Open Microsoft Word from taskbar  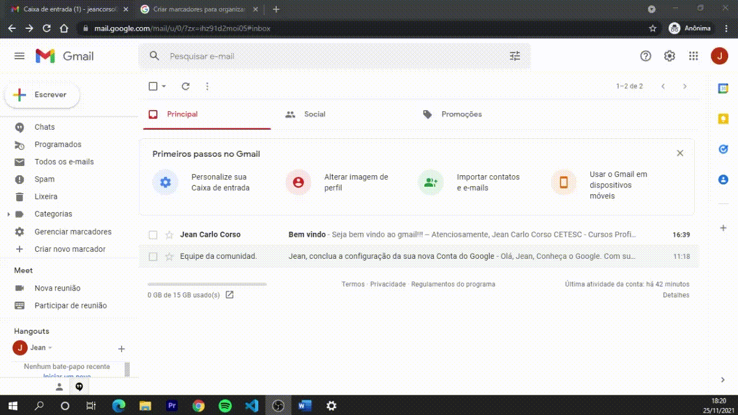click(x=304, y=406)
